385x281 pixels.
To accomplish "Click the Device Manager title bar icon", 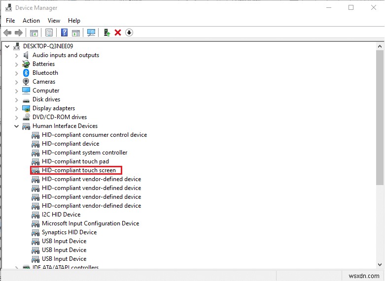I will (9, 7).
